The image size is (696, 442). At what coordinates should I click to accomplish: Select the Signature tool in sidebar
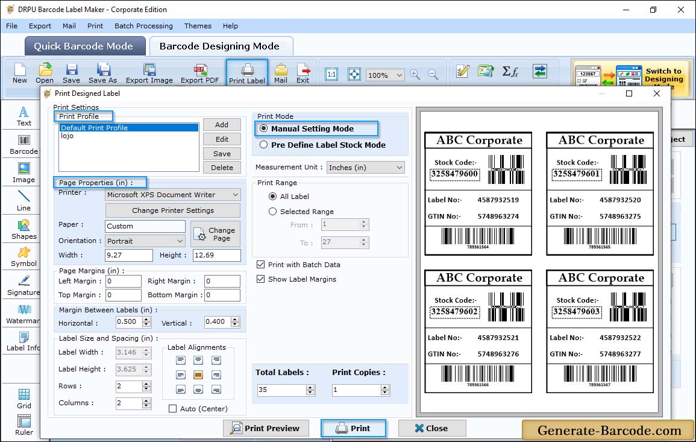pyautogui.click(x=24, y=286)
